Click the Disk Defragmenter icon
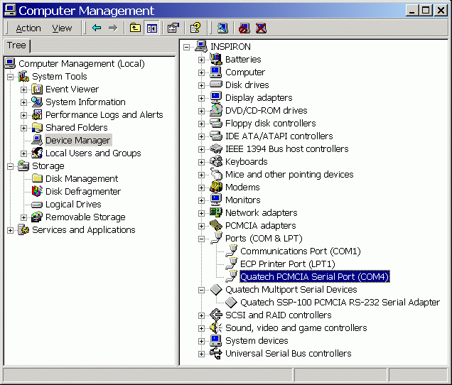This screenshot has width=452, height=385. pos(37,191)
